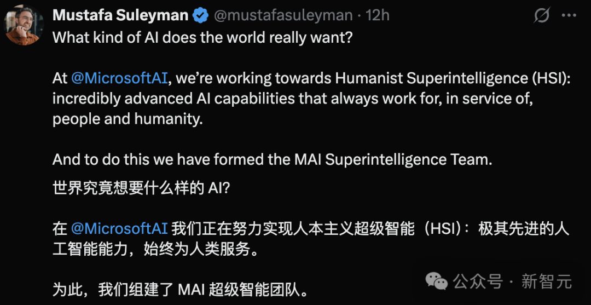Open the @mustafasuleyman handle link

point(283,15)
